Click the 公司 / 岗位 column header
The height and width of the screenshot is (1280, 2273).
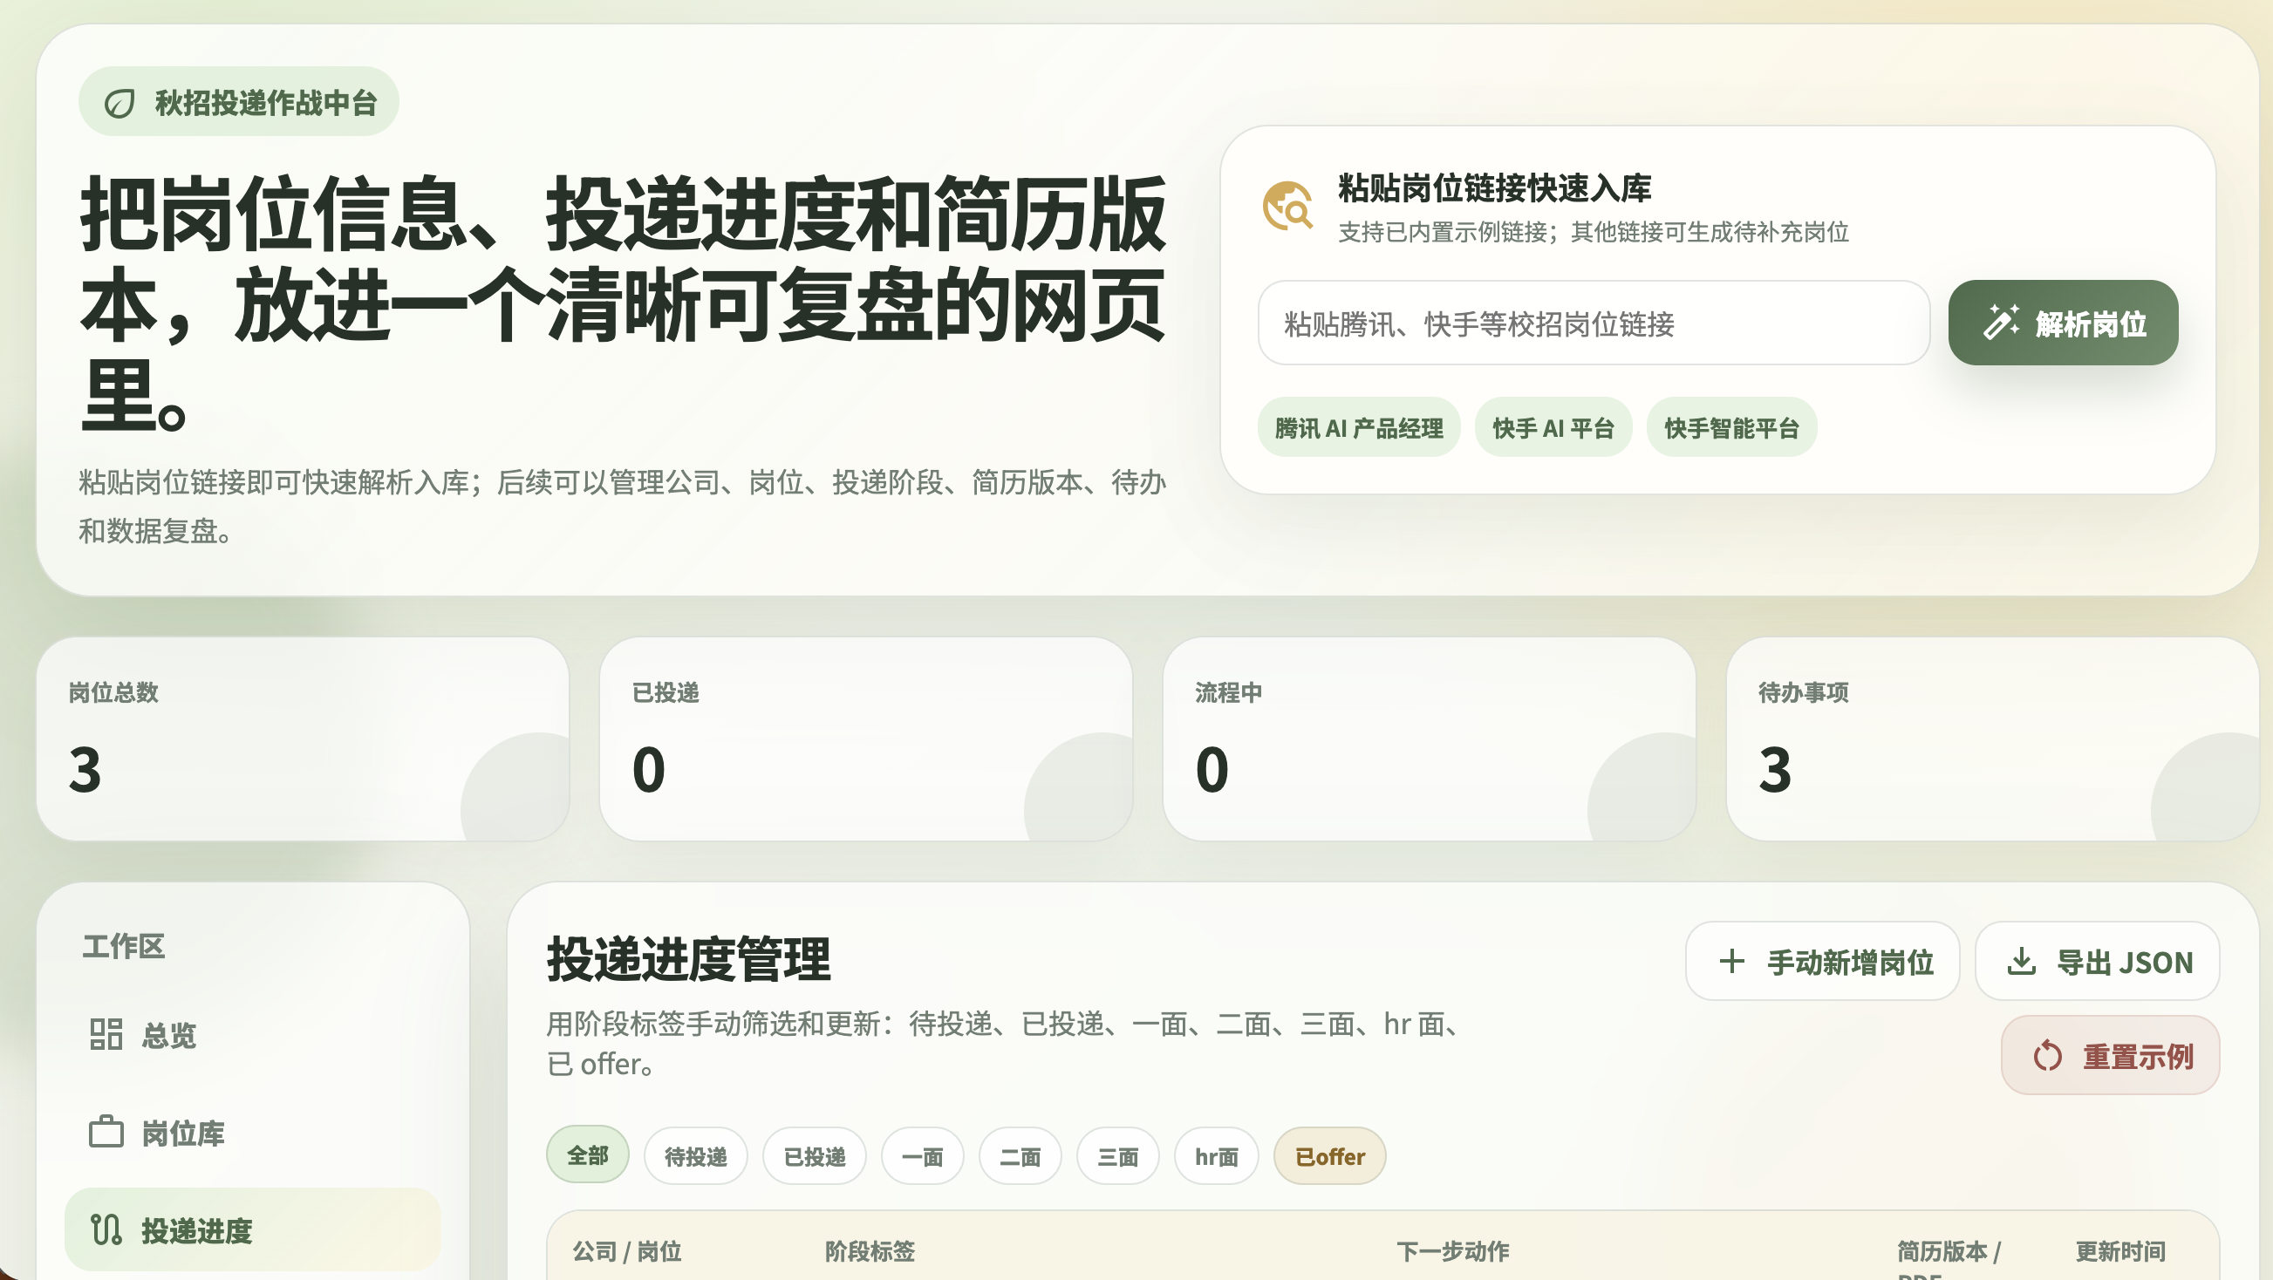pos(627,1251)
